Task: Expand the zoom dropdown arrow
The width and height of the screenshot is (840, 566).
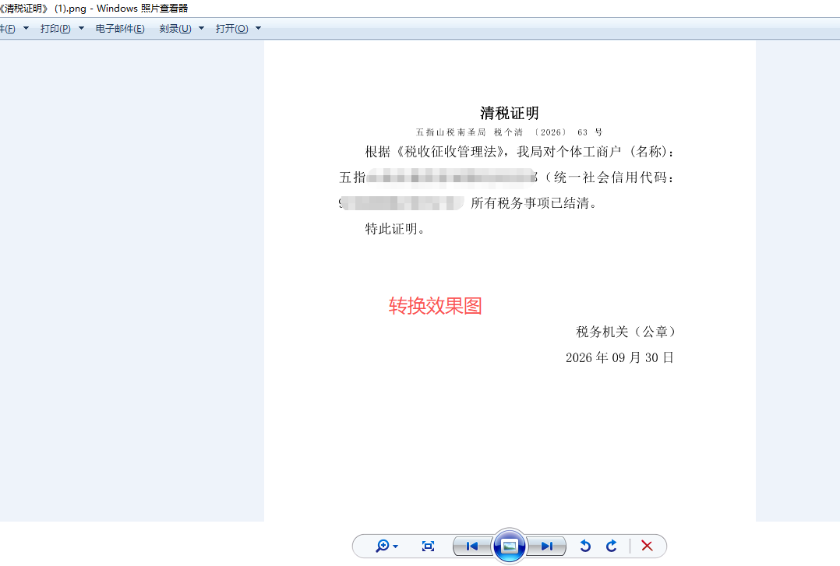Action: click(x=396, y=547)
